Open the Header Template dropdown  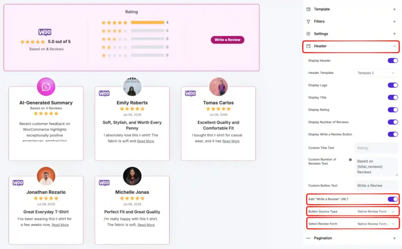point(376,73)
